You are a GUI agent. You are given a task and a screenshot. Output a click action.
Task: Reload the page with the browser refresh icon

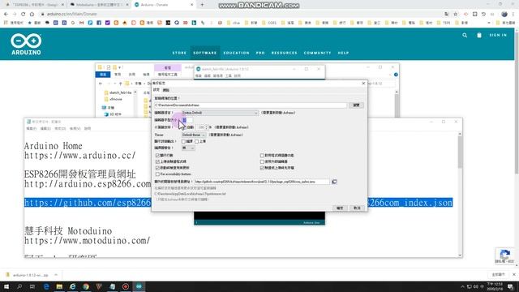24,14
